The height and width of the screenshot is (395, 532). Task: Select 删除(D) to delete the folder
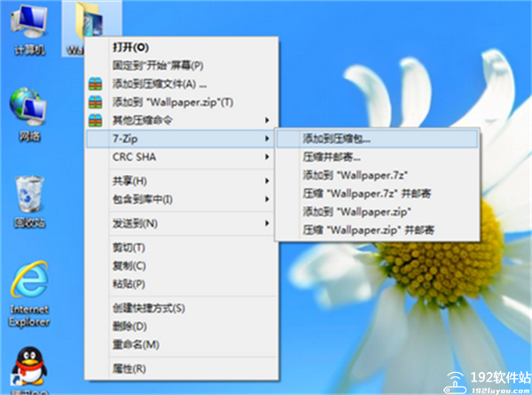click(182, 327)
